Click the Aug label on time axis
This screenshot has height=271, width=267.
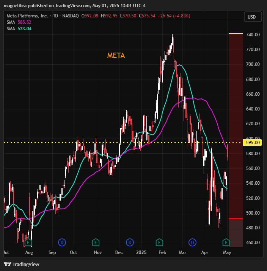point(29,252)
